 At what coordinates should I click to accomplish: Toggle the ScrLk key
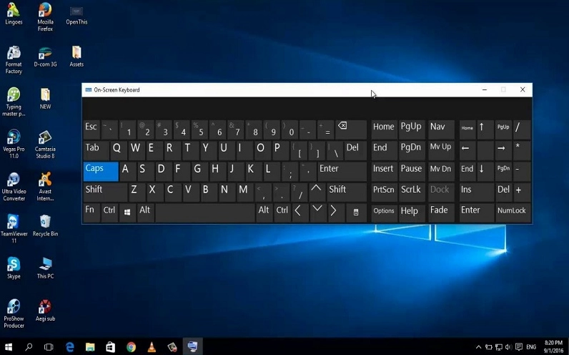[412, 192]
